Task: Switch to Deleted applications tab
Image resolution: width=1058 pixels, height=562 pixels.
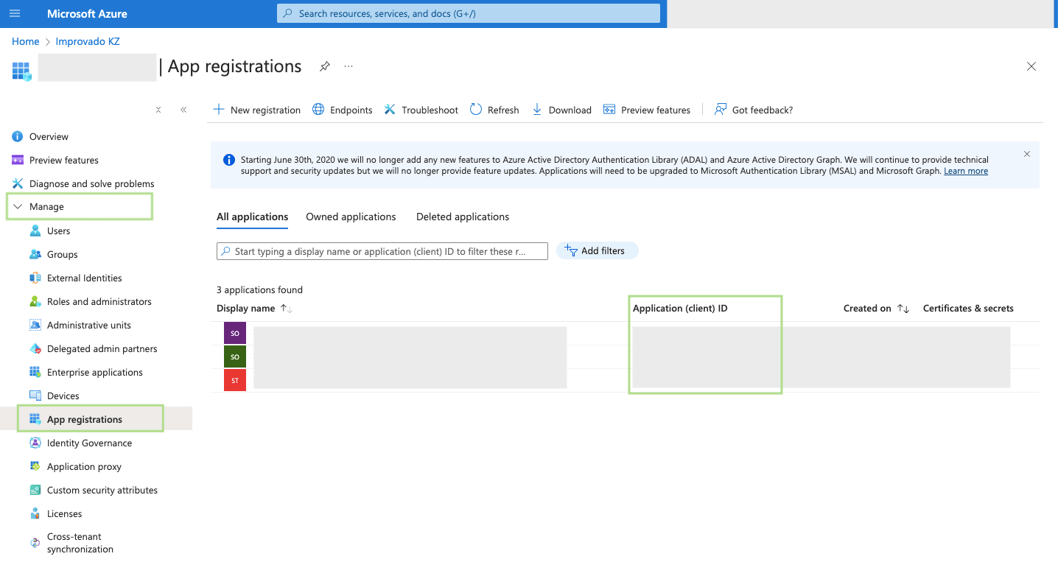Action: tap(463, 217)
